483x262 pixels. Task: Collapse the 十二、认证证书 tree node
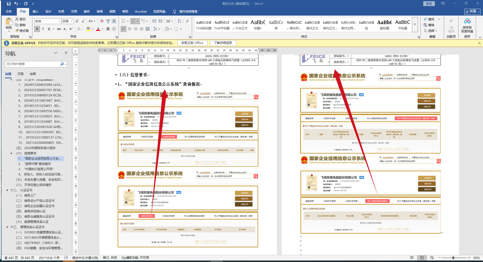[x=7, y=190]
